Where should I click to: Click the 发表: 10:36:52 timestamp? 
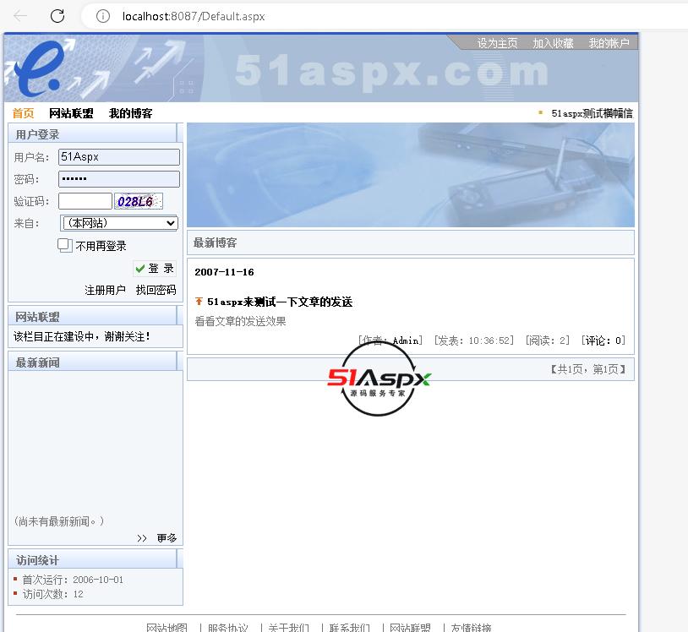tap(474, 341)
